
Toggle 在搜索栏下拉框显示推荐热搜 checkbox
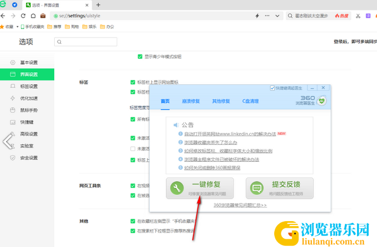(x=133, y=231)
